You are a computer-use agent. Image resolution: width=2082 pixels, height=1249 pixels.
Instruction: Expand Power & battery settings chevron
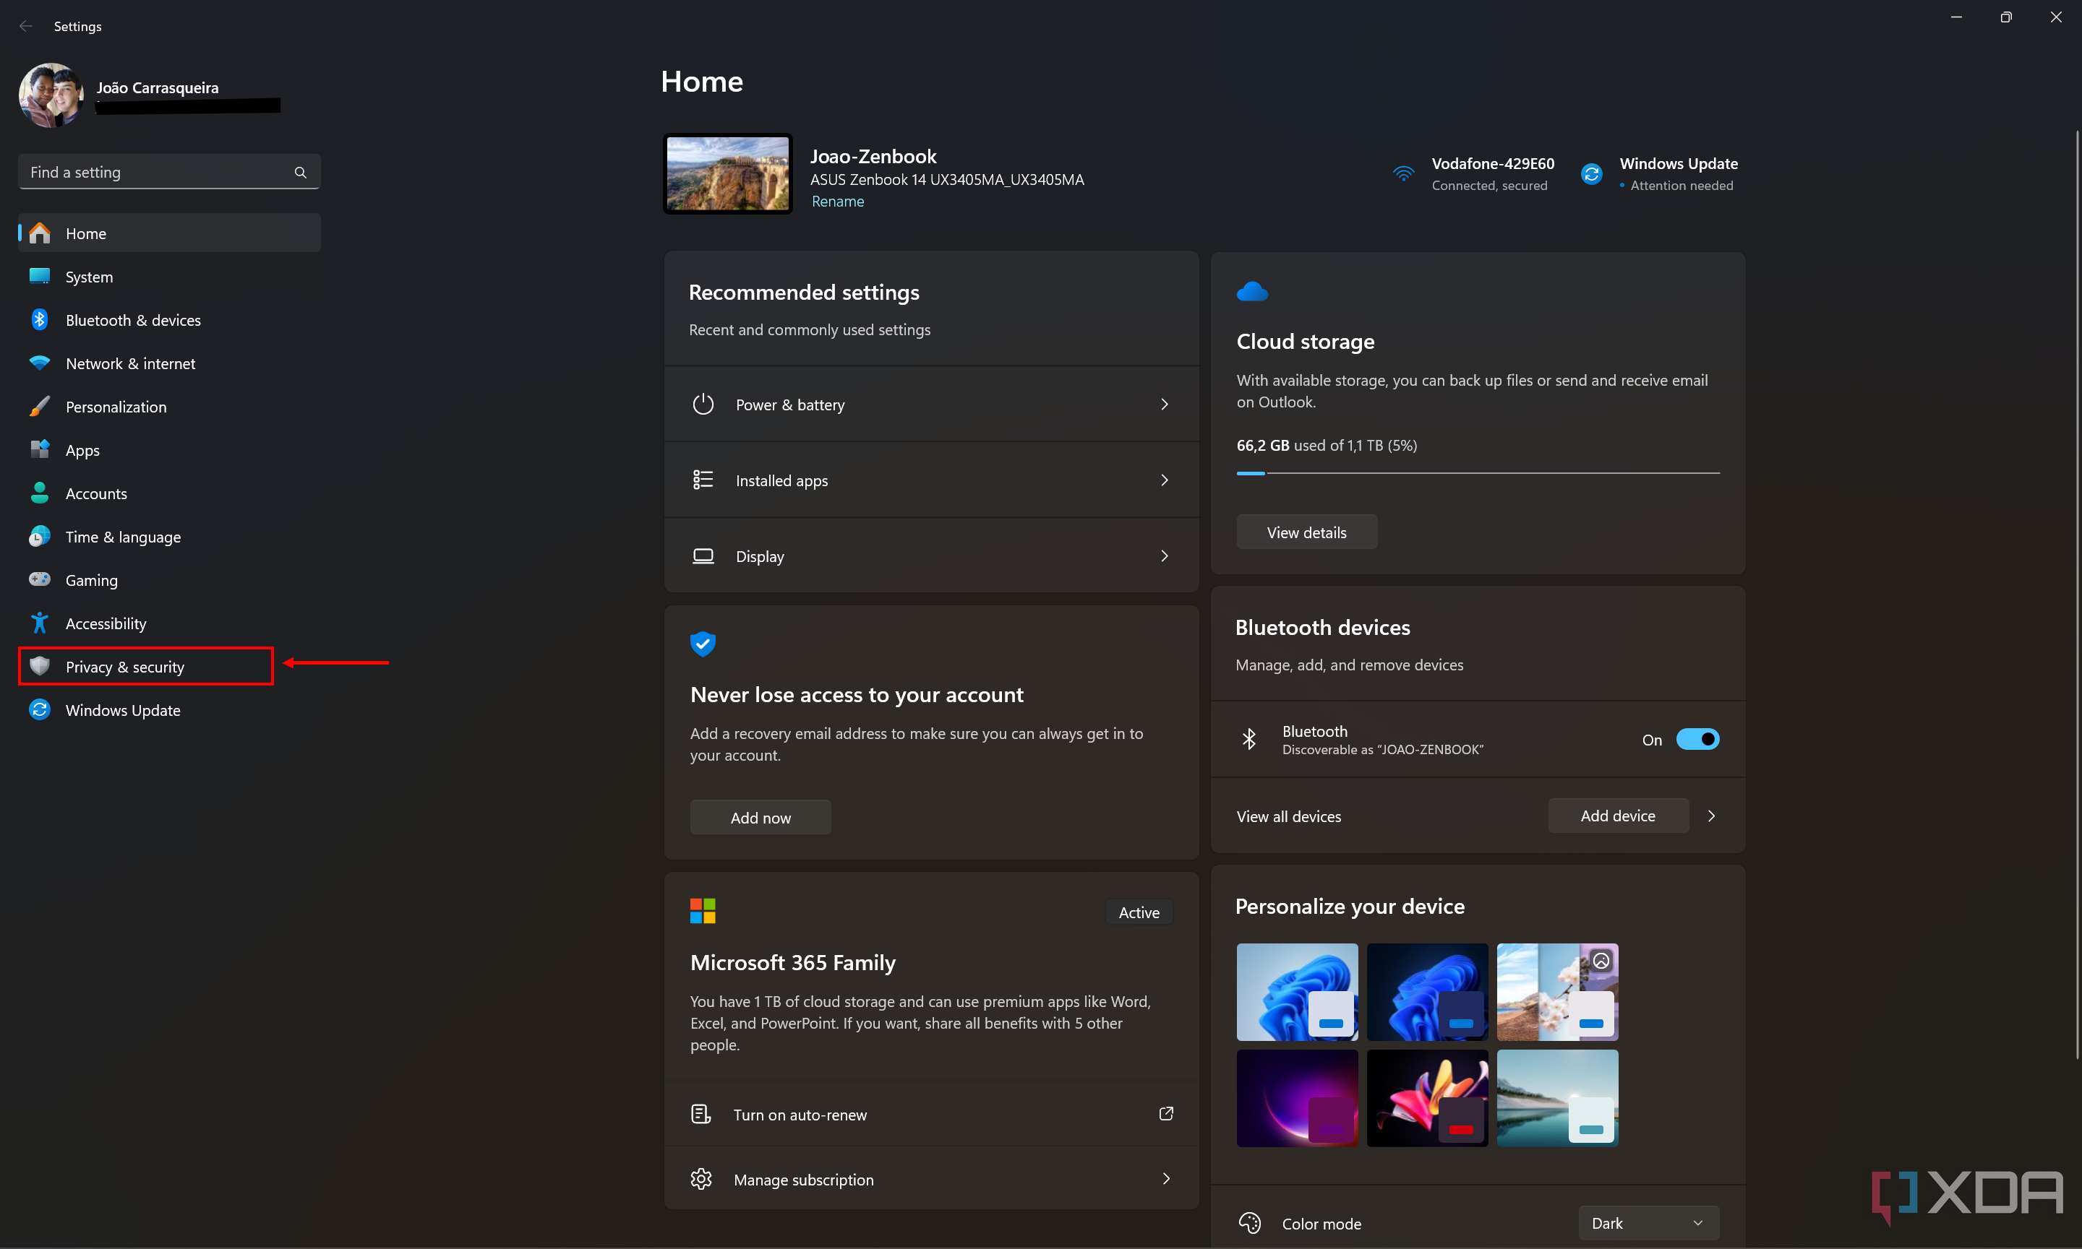pos(1165,403)
